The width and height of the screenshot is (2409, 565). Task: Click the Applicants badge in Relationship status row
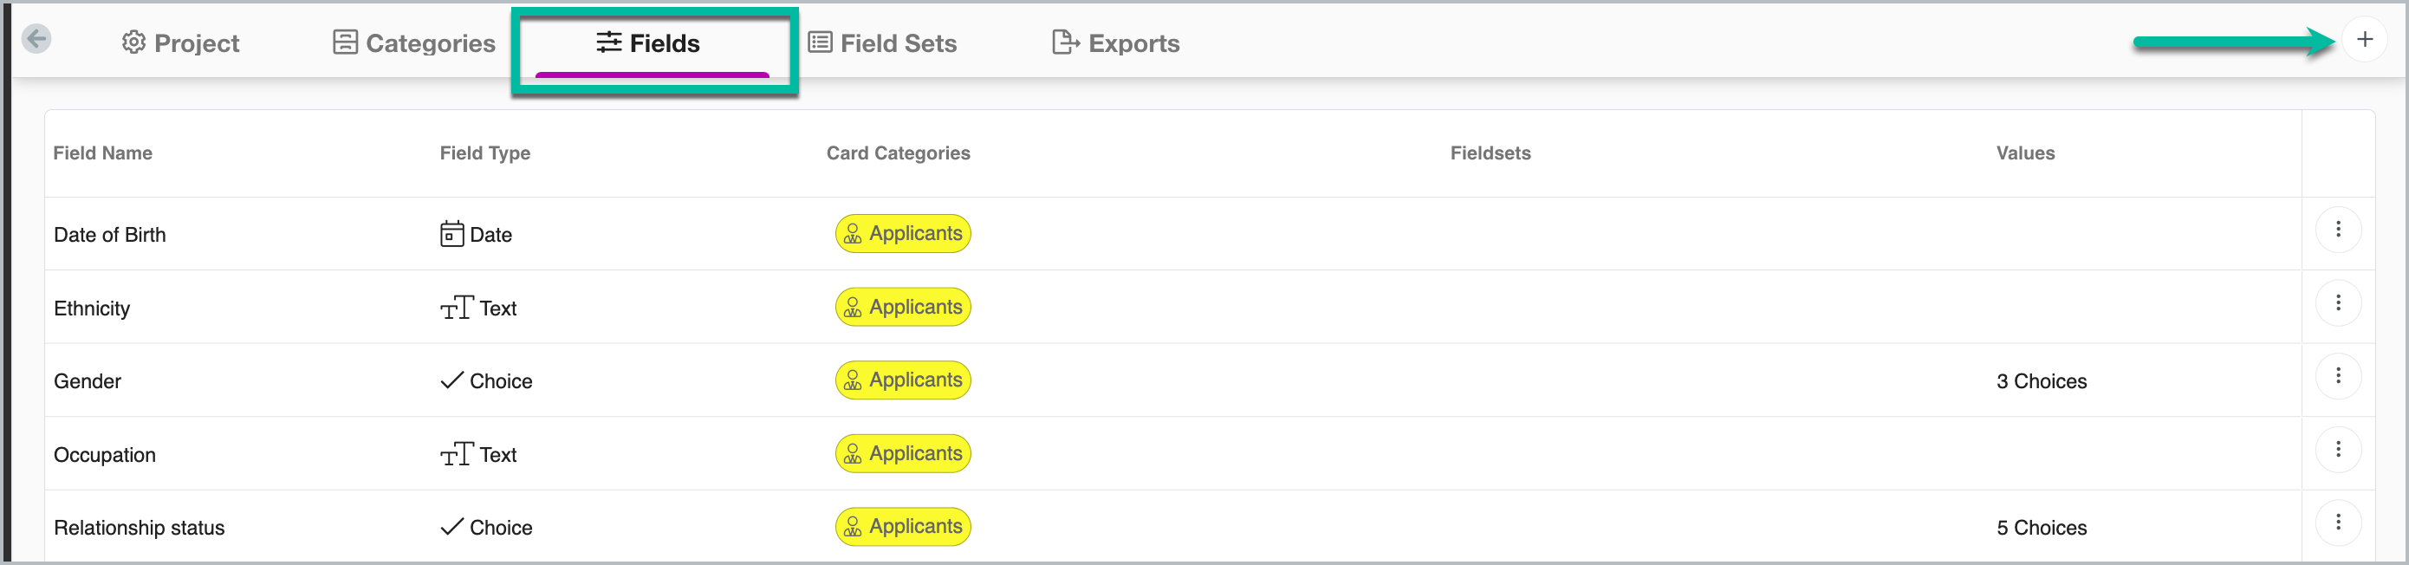[x=902, y=527]
